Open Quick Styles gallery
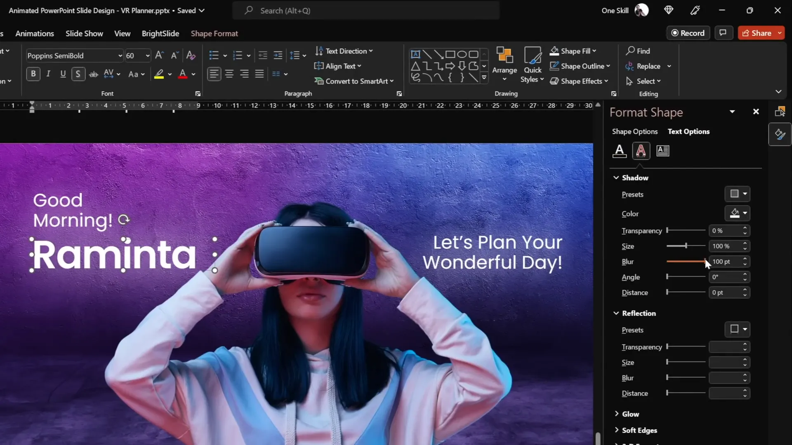Image resolution: width=792 pixels, height=445 pixels. [x=533, y=65]
